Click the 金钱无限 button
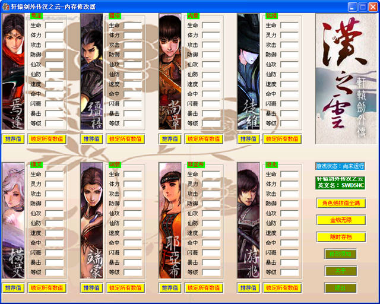The height and width of the screenshot is (304, 380). point(341,220)
